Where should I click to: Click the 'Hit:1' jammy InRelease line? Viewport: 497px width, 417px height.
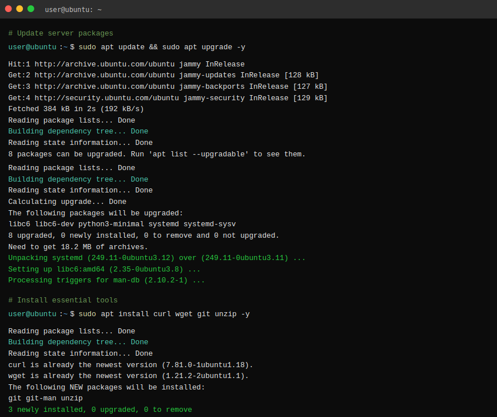(126, 64)
